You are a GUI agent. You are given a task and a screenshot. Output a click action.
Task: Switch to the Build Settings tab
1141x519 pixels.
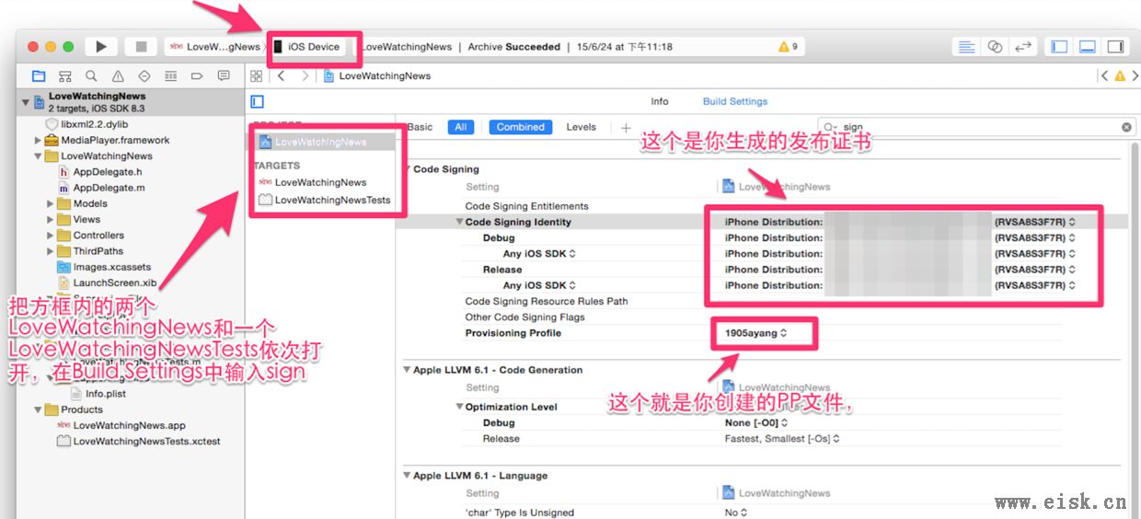735,101
